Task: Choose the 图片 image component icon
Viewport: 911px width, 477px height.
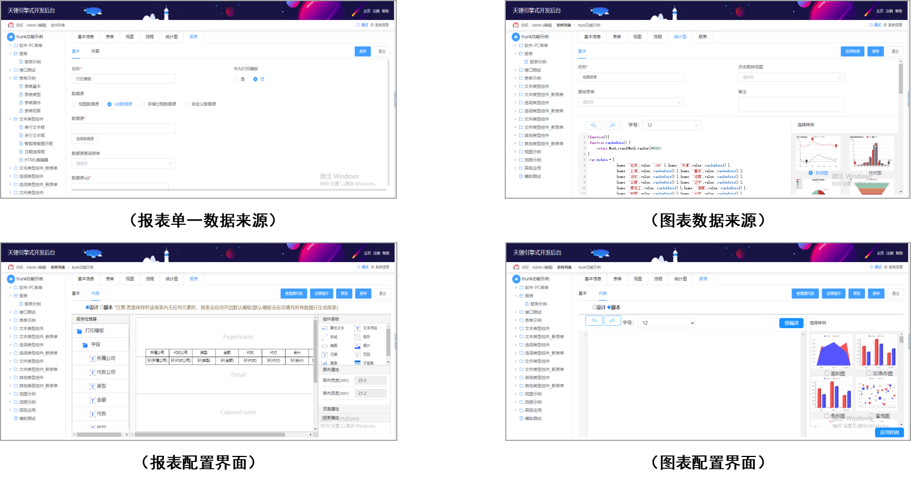Action: [x=357, y=346]
